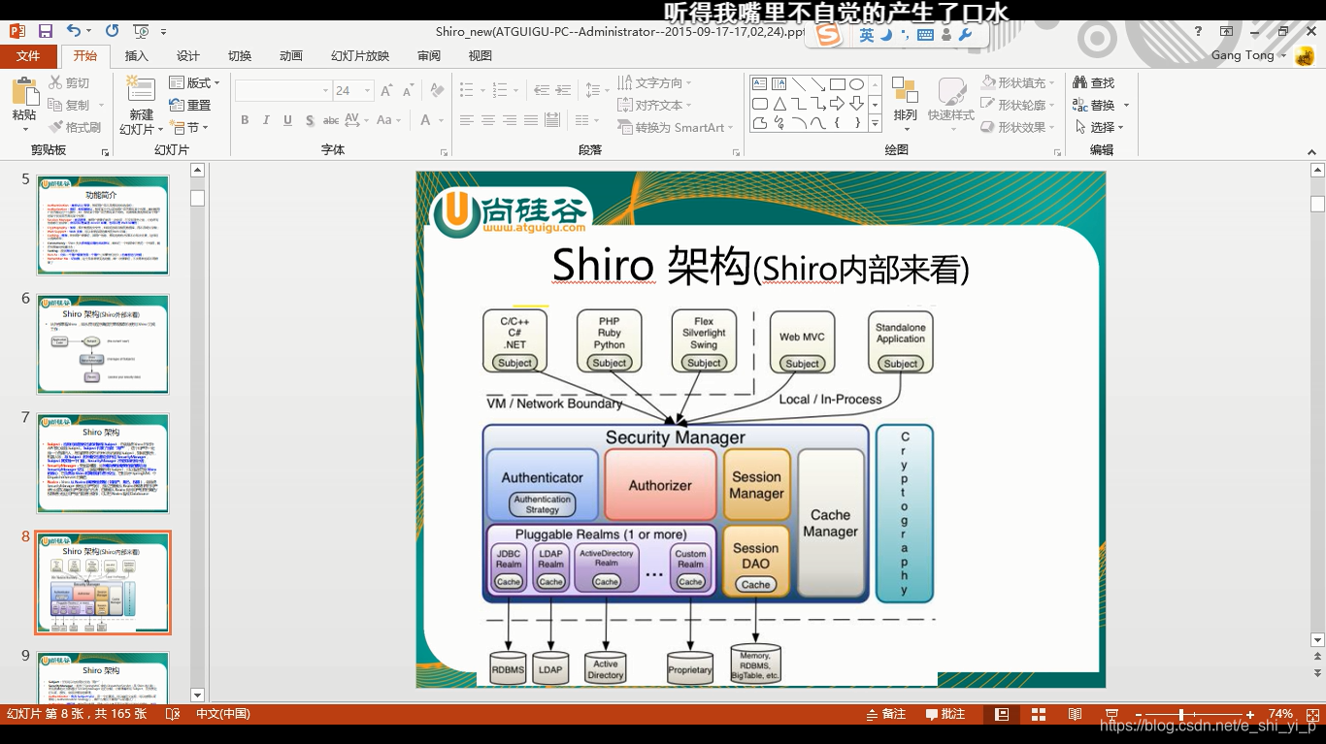The width and height of the screenshot is (1326, 744).
Task: Click Replace (替换) button
Action: click(1101, 105)
